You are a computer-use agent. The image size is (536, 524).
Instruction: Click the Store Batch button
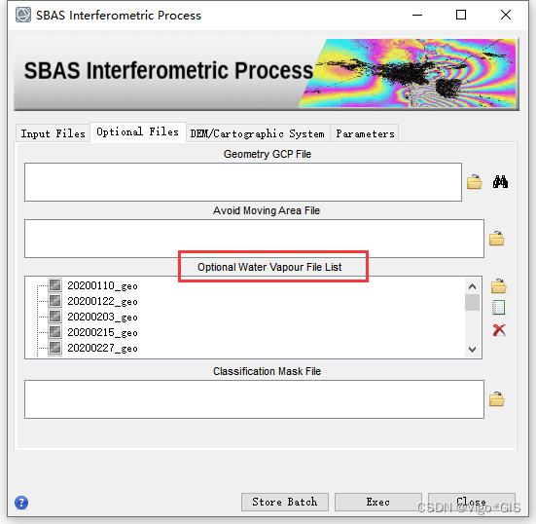[x=285, y=502]
